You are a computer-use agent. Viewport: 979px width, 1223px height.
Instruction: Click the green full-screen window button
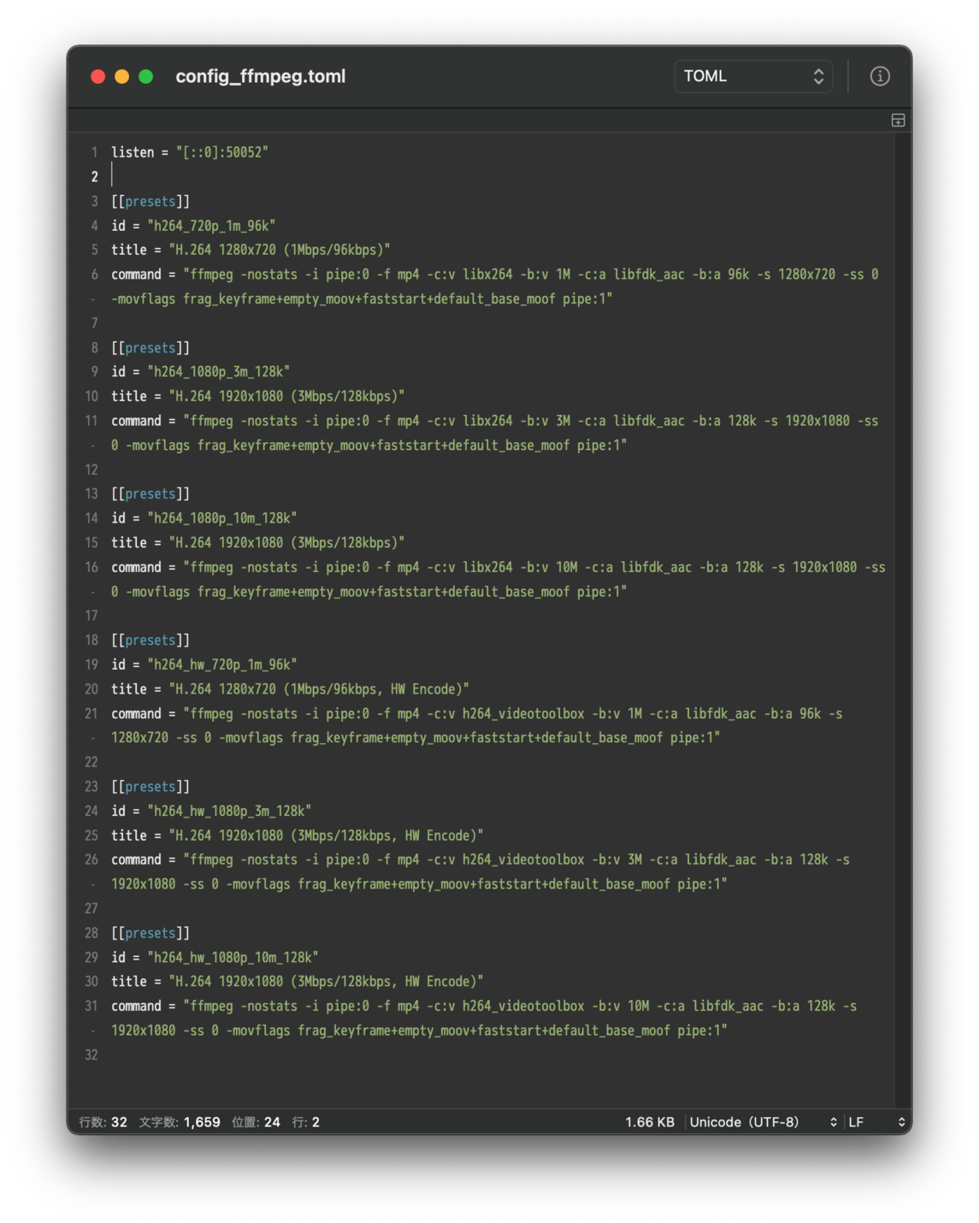tap(146, 77)
